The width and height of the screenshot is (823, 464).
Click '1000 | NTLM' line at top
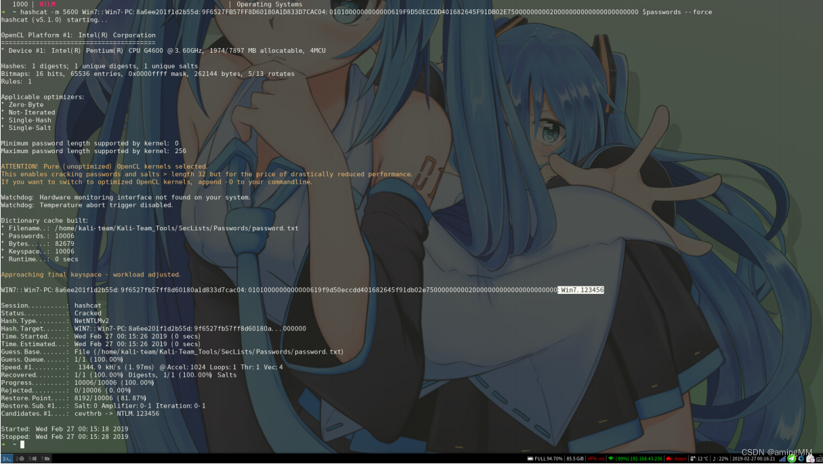click(34, 4)
